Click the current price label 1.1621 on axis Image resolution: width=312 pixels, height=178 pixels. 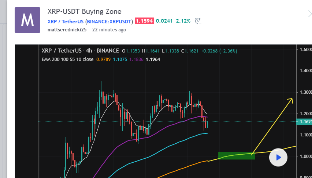[x=305, y=122]
